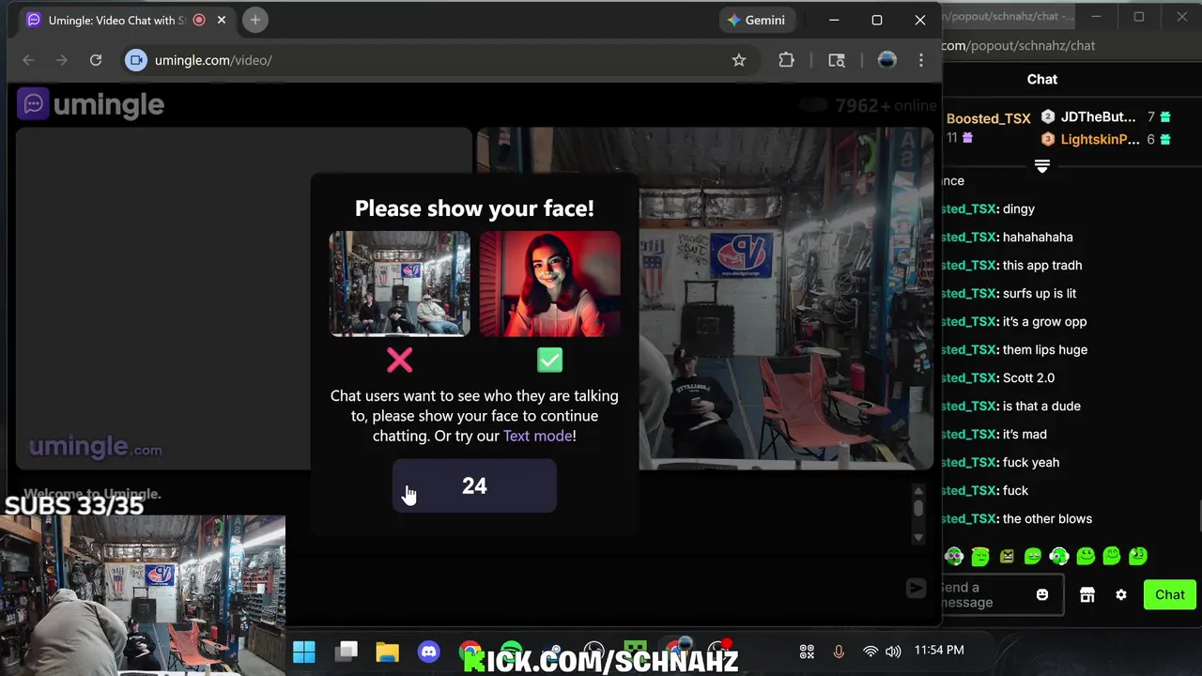The height and width of the screenshot is (676, 1202).
Task: Click the volume speaker tray icon
Action: (x=893, y=651)
